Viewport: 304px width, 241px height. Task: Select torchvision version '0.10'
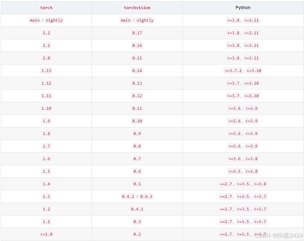[x=137, y=121]
